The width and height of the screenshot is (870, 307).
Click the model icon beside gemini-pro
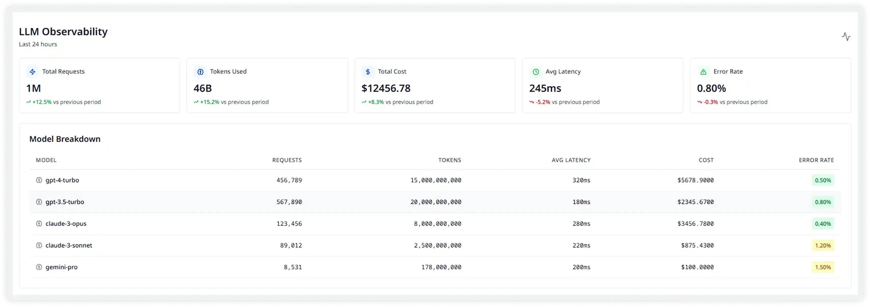(39, 267)
